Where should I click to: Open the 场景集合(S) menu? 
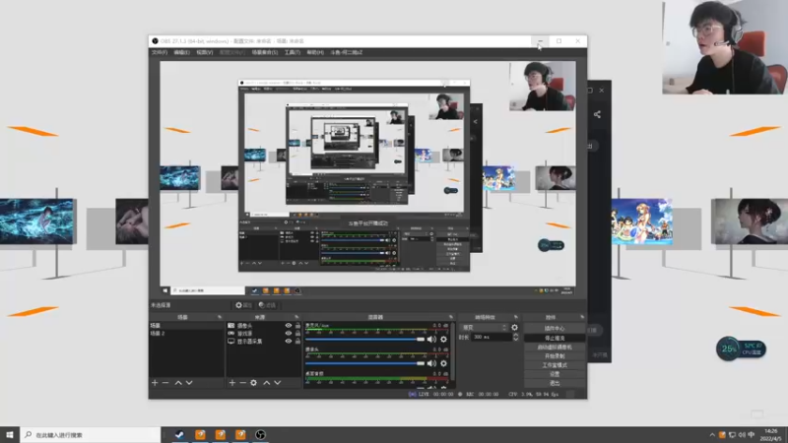[265, 53]
